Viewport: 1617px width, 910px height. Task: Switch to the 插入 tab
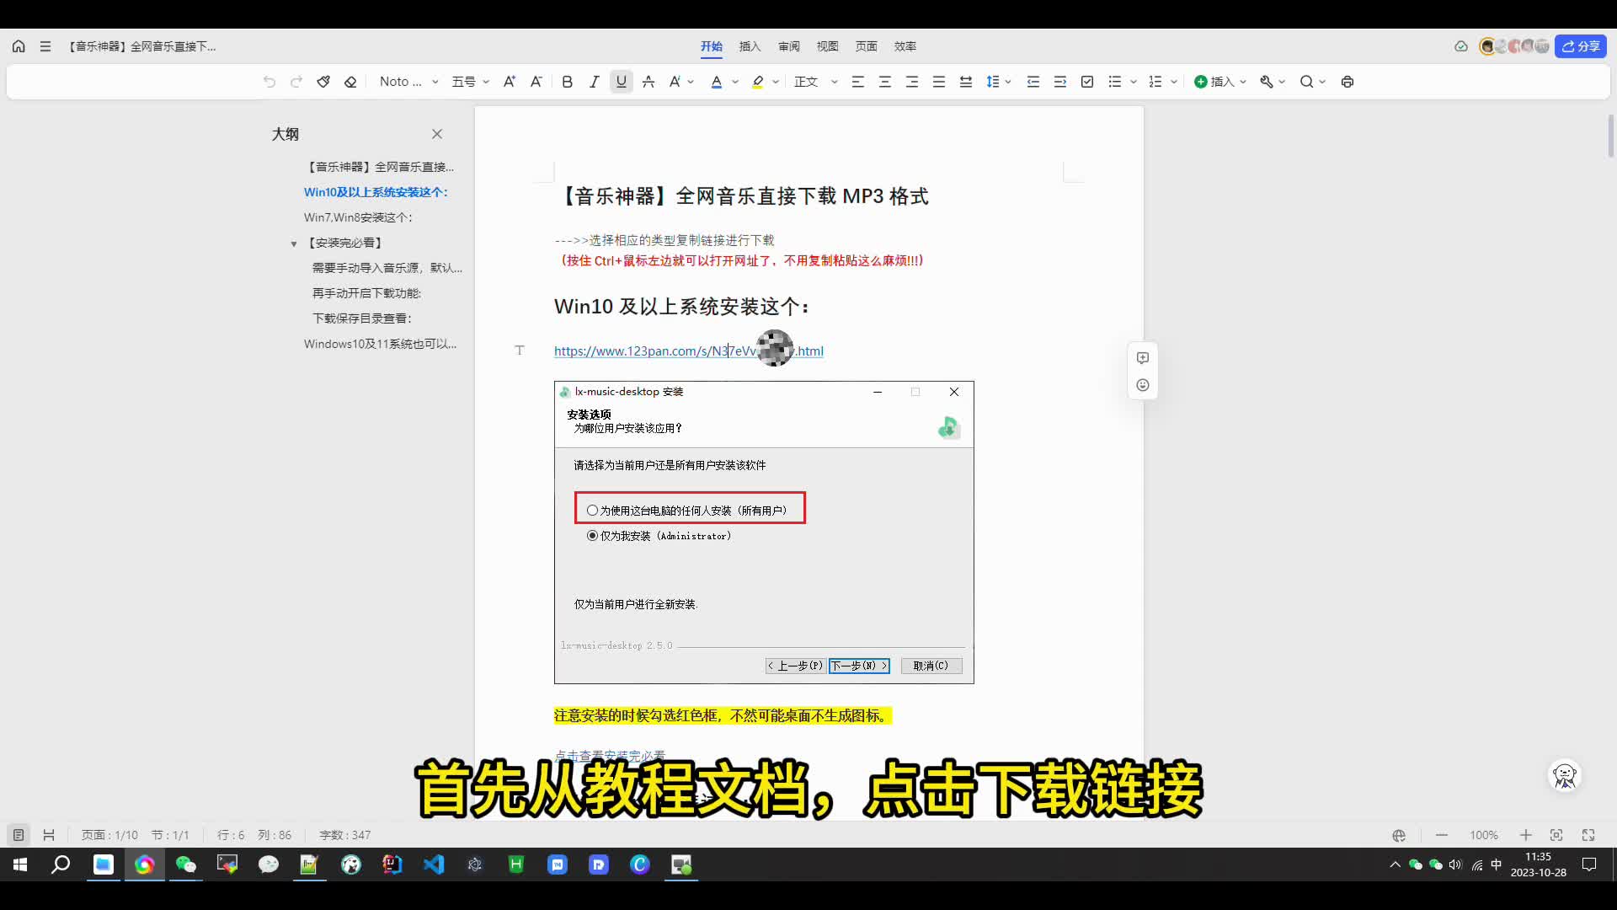[750, 46]
